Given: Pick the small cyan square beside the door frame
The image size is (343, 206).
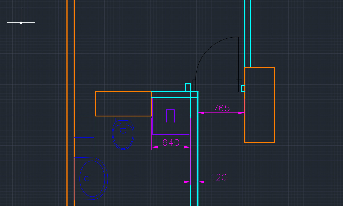Looking at the screenshot, I should click(x=188, y=87).
